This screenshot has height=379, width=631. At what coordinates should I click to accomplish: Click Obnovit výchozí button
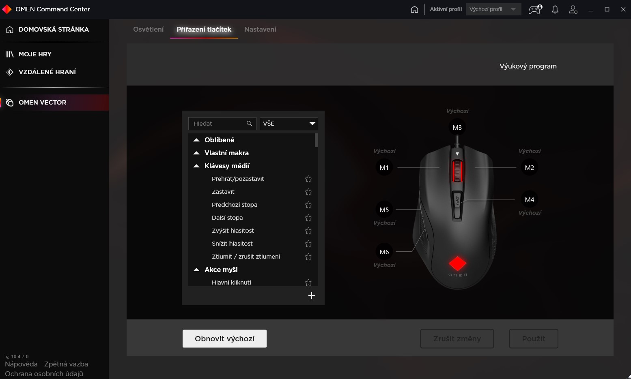224,338
